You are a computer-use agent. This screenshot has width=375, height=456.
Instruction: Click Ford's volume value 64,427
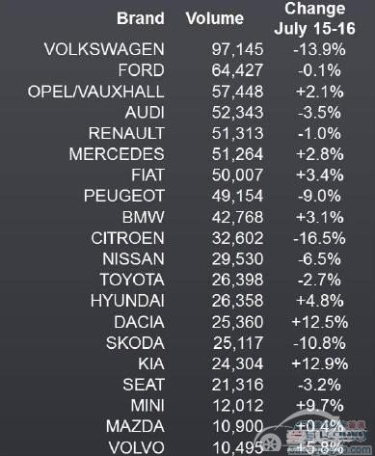pos(237,70)
